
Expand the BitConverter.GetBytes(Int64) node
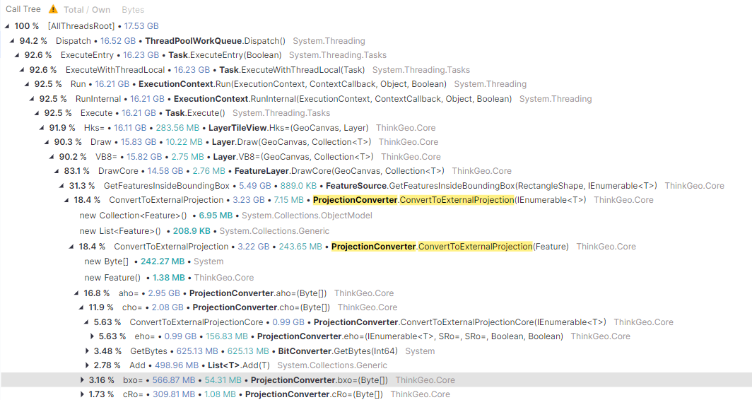[87, 351]
